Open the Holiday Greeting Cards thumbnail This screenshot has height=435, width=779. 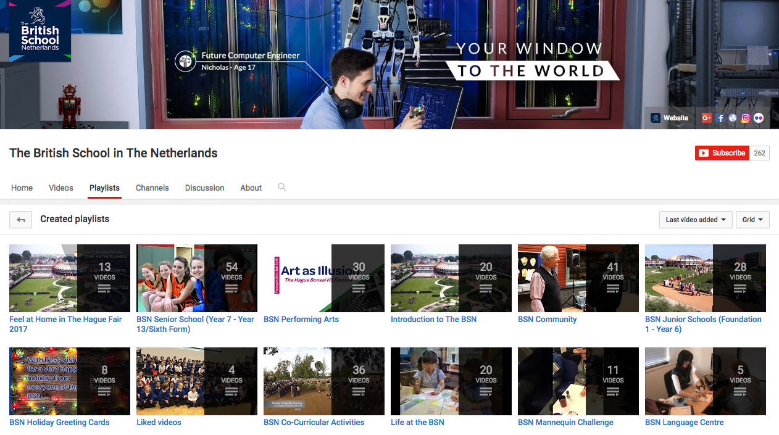pos(70,381)
